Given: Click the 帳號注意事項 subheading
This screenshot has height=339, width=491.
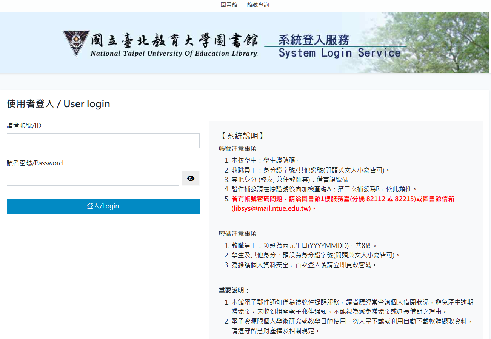Looking at the screenshot, I should 238,149.
